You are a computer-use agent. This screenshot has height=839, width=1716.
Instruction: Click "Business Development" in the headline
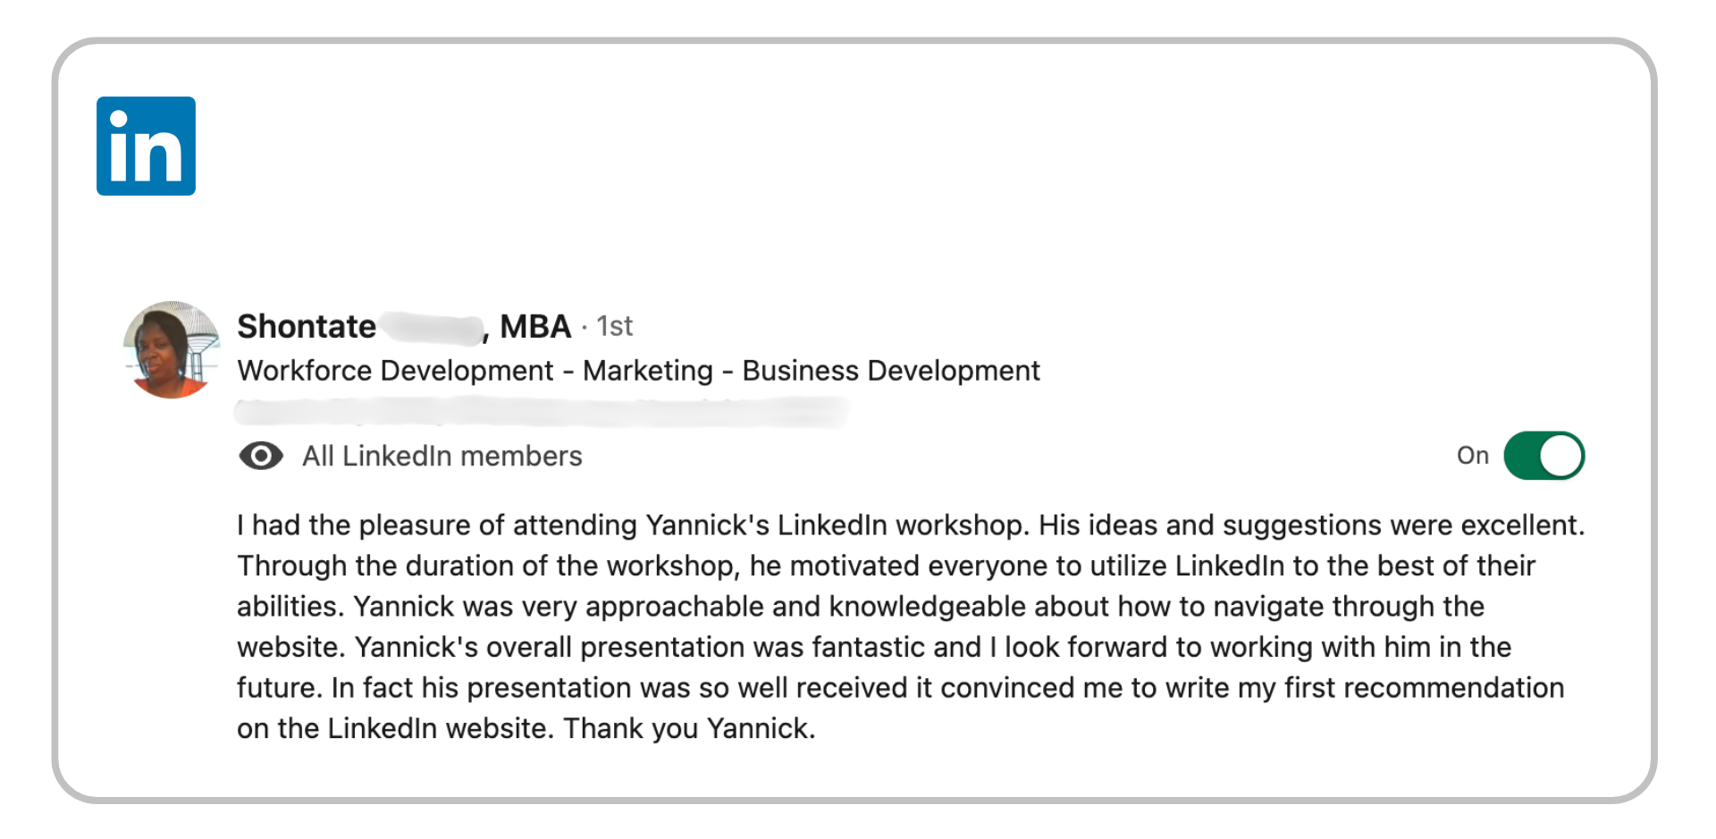click(891, 371)
